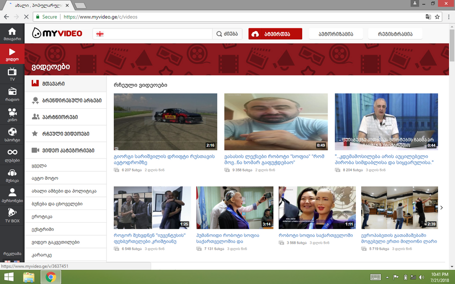Image resolution: width=455 pixels, height=284 pixels.
Task: Open the რადიო radio icon in sidebar
Action: pyautogui.click(x=12, y=92)
